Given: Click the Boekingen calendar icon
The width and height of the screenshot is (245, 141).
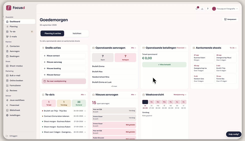Looking at the screenshot, I should [7, 56].
